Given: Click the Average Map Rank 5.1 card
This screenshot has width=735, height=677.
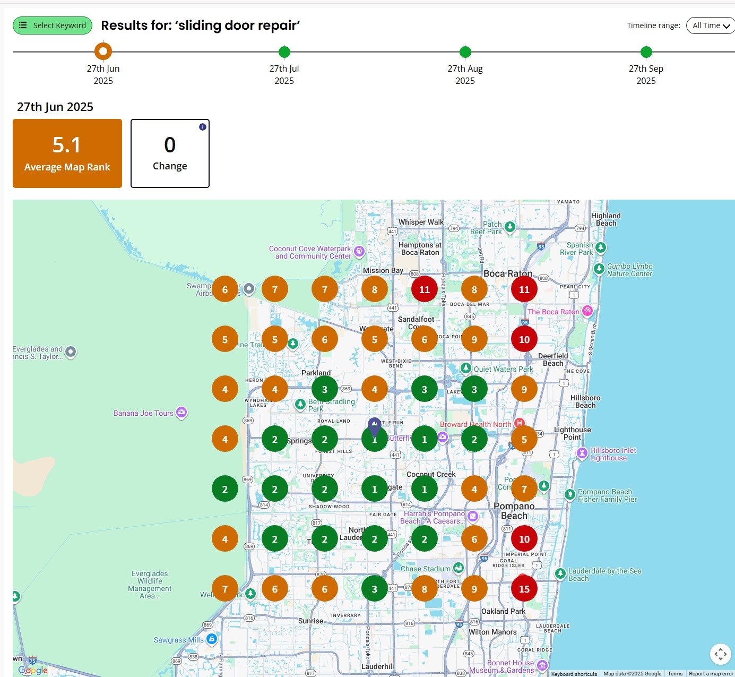Looking at the screenshot, I should [67, 153].
